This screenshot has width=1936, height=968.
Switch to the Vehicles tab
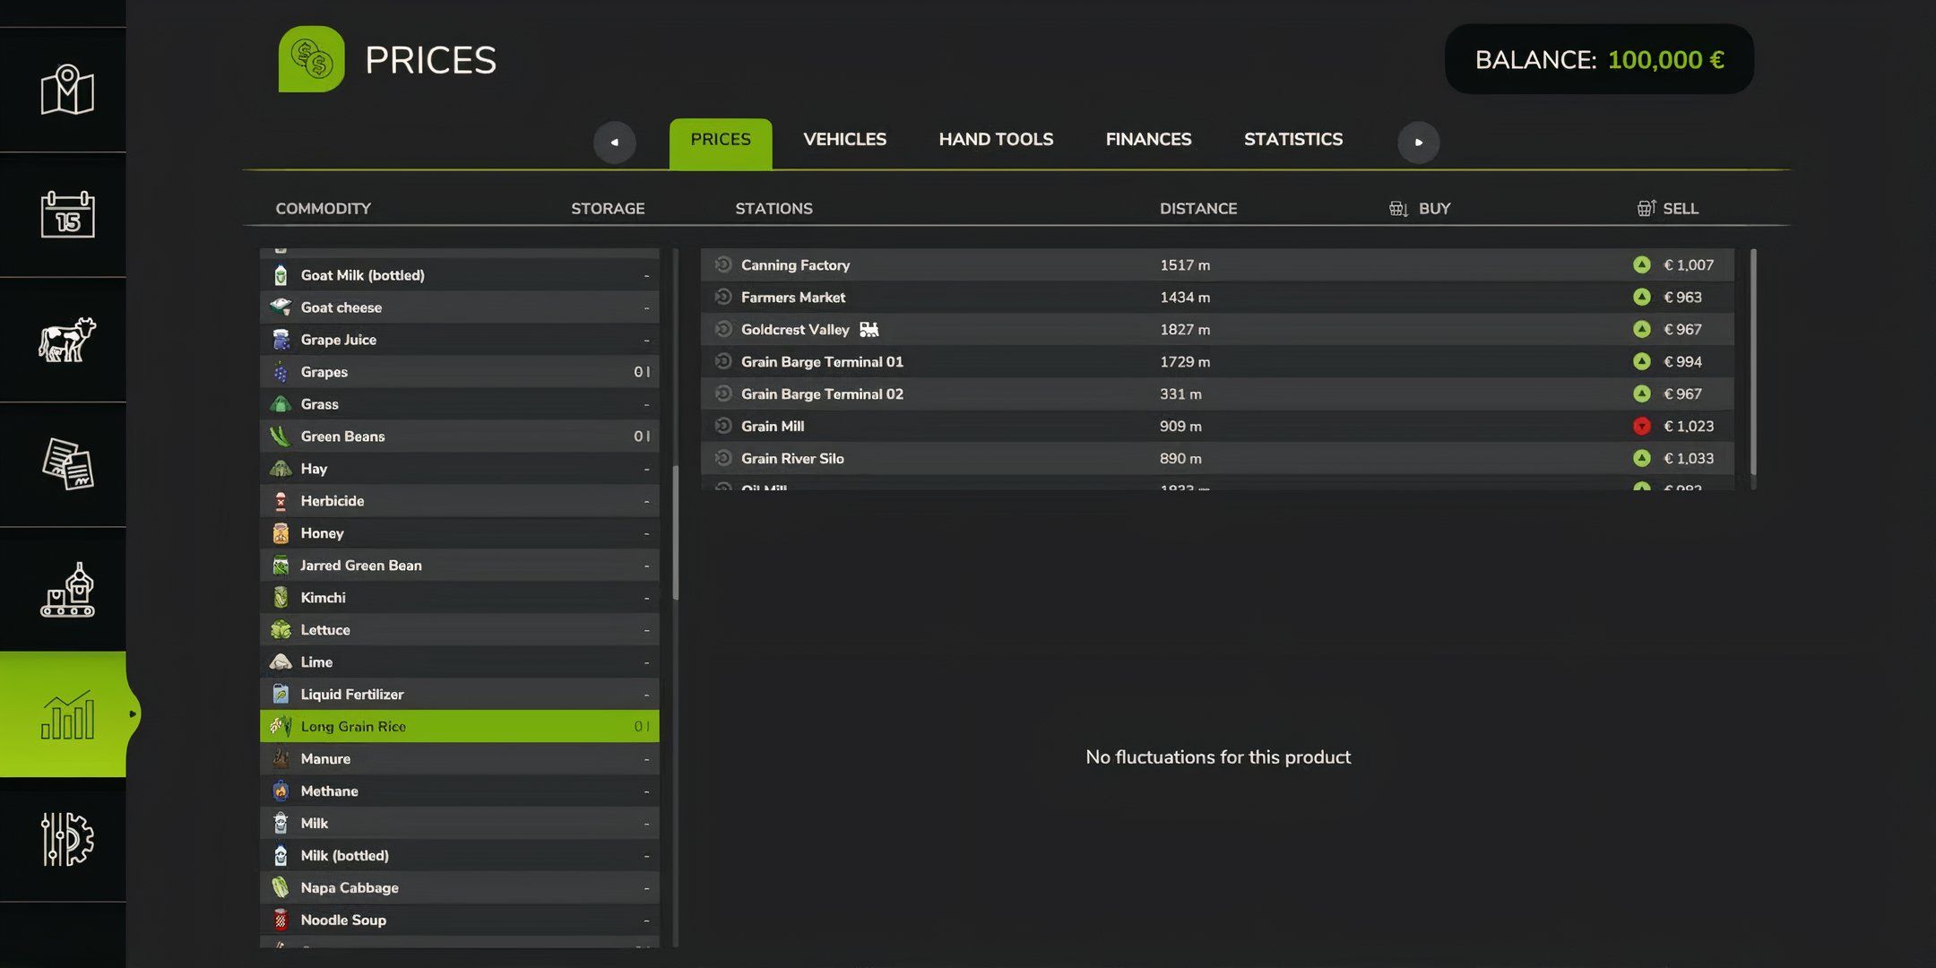click(x=844, y=140)
